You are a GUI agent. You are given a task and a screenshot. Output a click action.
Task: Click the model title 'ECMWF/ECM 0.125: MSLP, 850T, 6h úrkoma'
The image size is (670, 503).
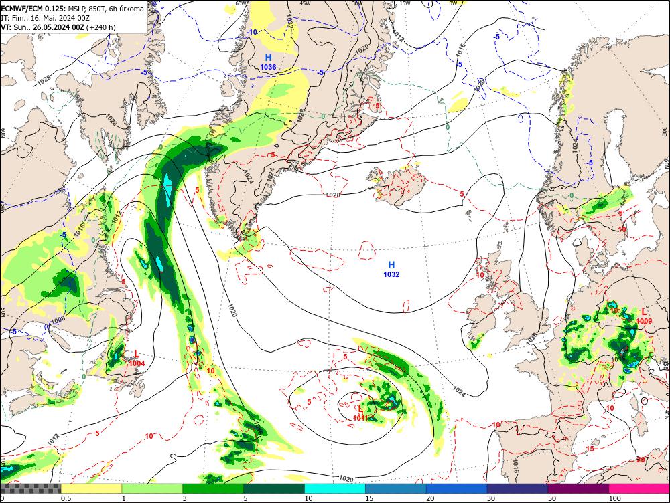pyautogui.click(x=72, y=9)
